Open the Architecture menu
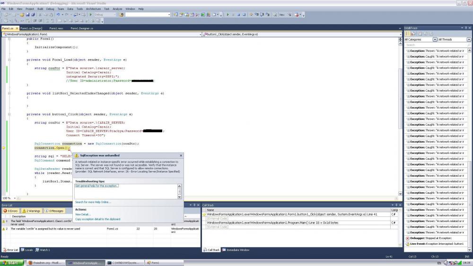Image resolution: width=473 pixels, height=266 pixels. pyautogui.click(x=93, y=9)
